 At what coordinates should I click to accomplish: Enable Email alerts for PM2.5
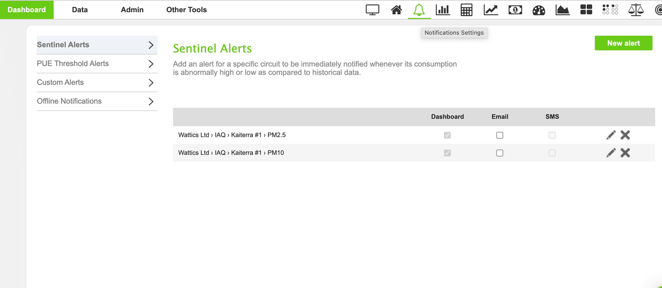point(500,135)
